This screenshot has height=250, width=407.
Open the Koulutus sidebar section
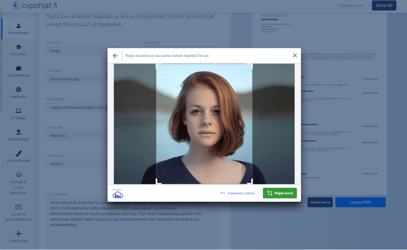click(x=18, y=50)
